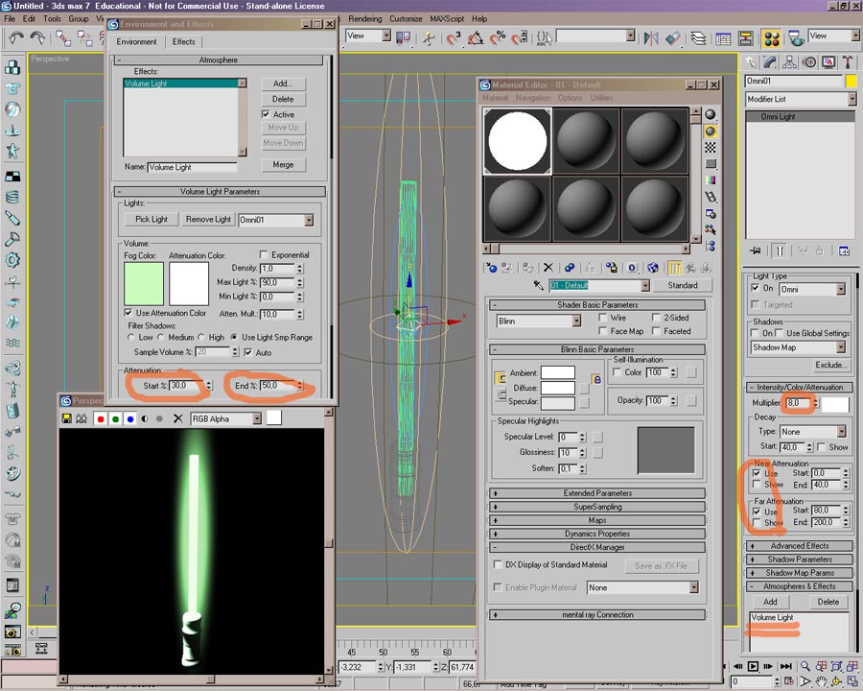Open the Modifier List dropdown
Screen dimensions: 863x691
tap(852, 99)
